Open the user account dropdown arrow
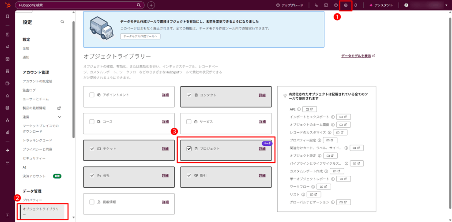 446,5
